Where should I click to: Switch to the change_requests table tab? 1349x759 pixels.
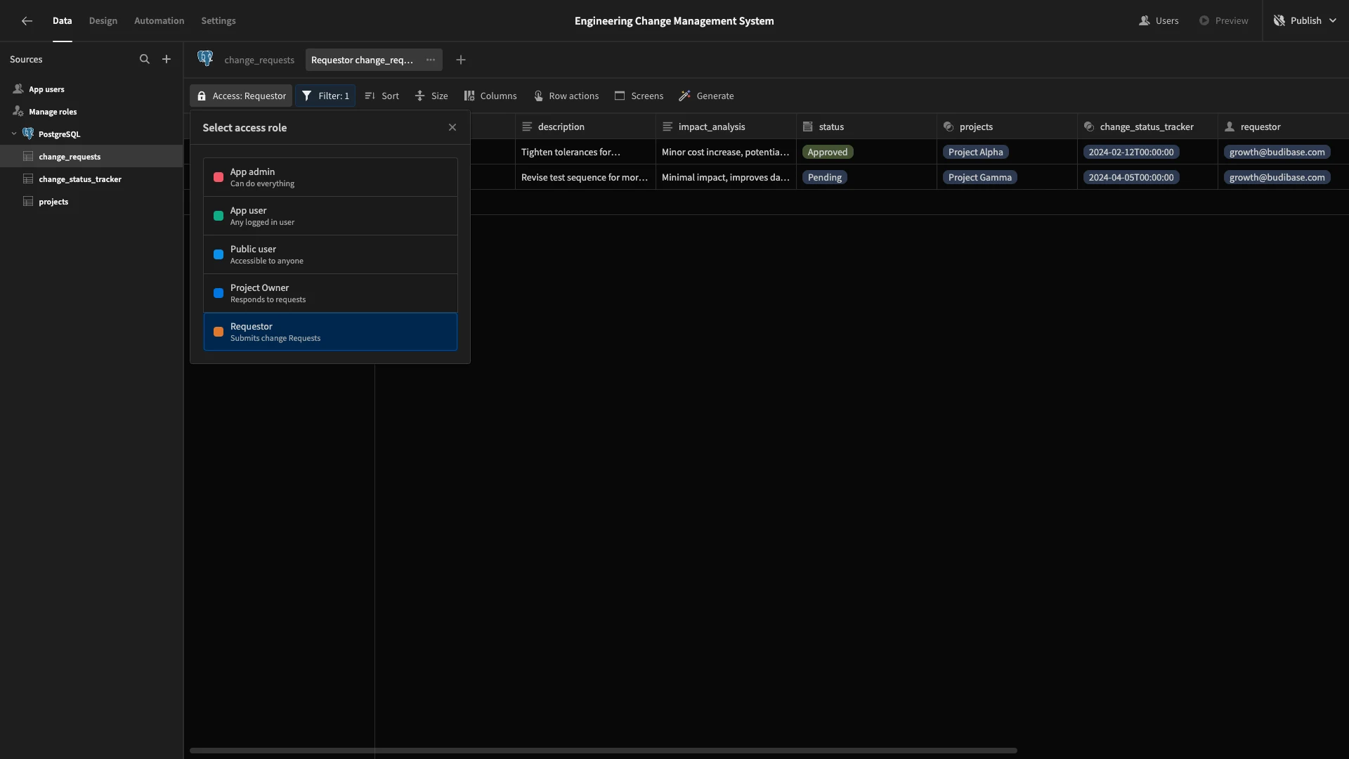tap(259, 60)
